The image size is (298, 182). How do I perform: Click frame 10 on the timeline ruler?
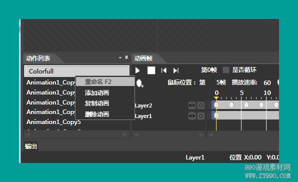click(x=267, y=93)
